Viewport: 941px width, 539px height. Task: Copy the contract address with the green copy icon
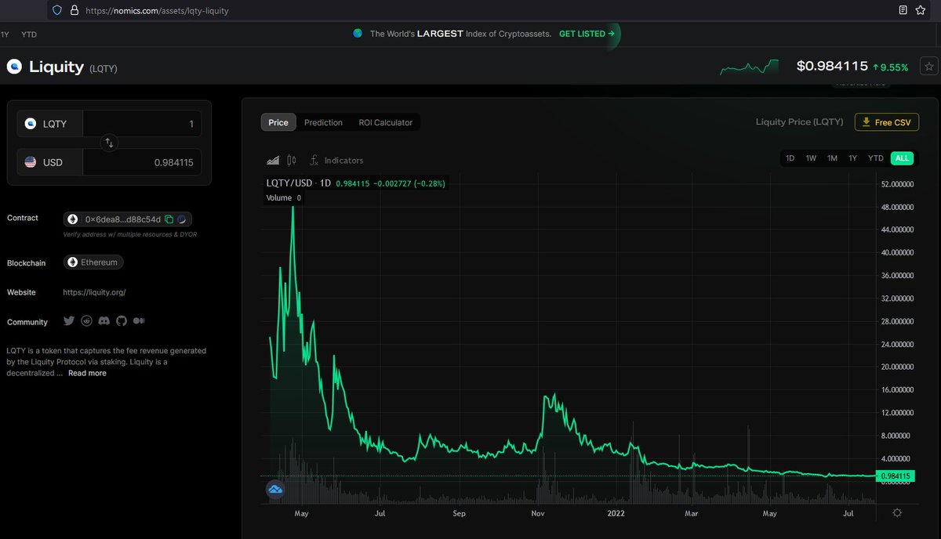(169, 219)
